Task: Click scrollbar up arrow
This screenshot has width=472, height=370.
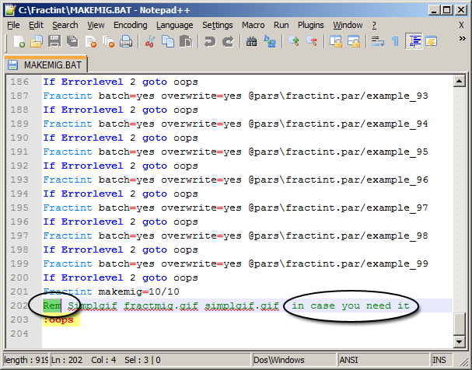Action: pyautogui.click(x=460, y=81)
